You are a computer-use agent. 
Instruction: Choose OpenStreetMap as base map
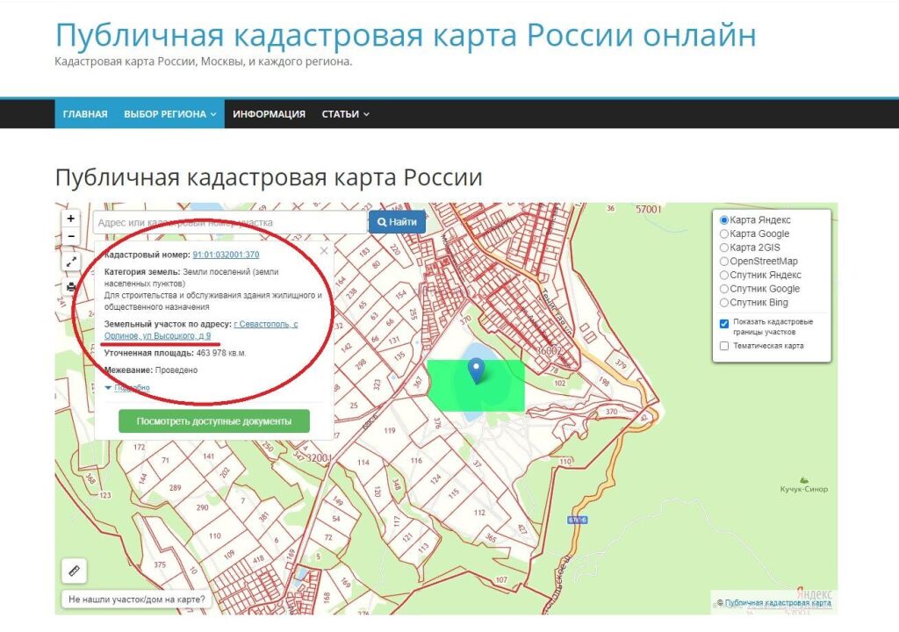(724, 262)
